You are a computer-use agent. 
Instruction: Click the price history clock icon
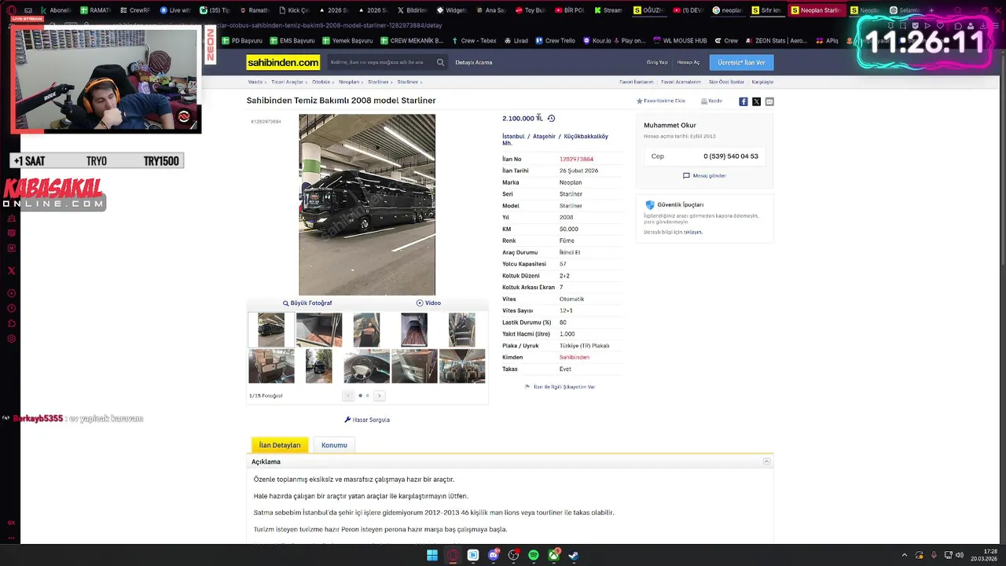(551, 119)
